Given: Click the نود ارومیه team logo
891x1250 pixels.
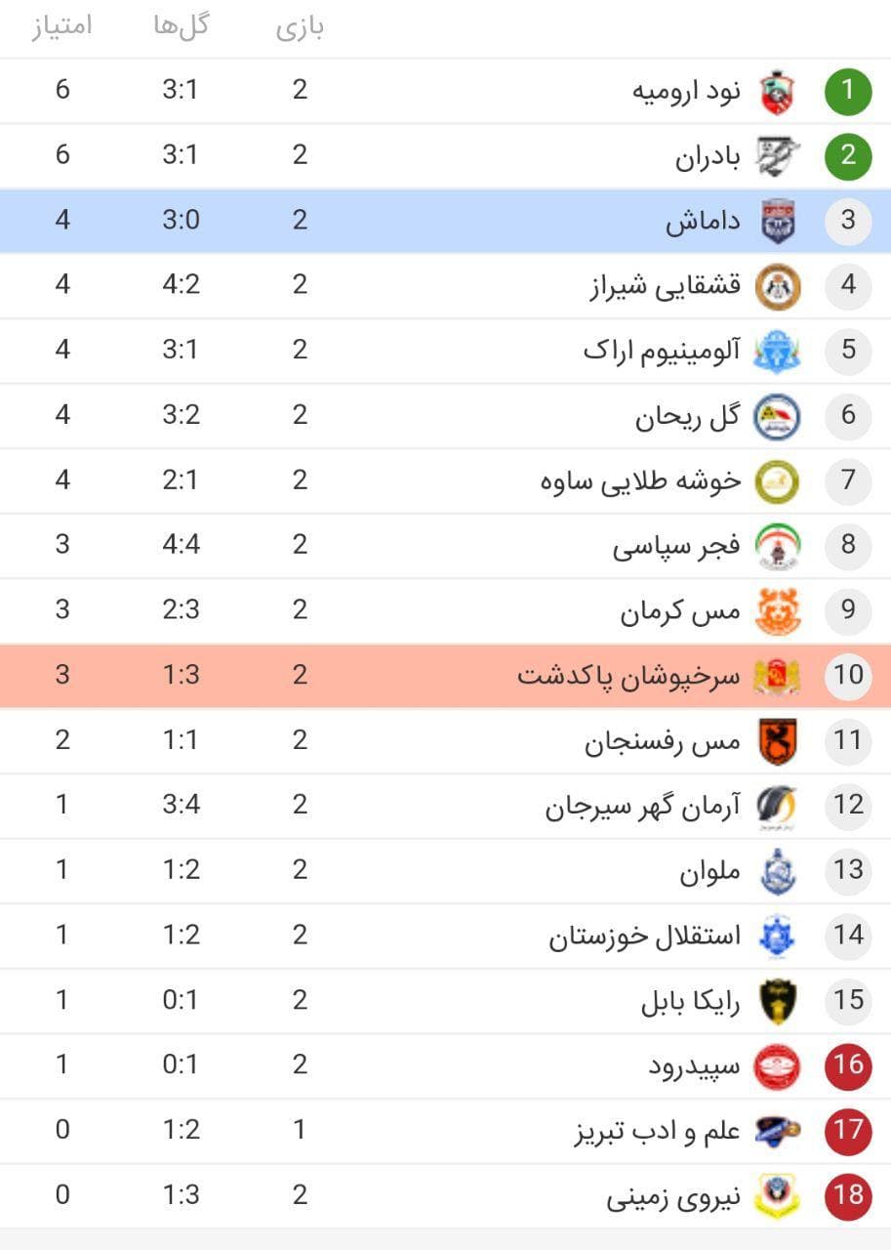Looking at the screenshot, I should 777,91.
